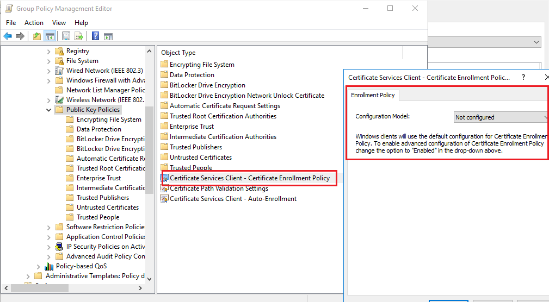This screenshot has width=549, height=302.
Task: Click Wired Network (IEEE 802.3) tree icon
Action: (x=59, y=71)
